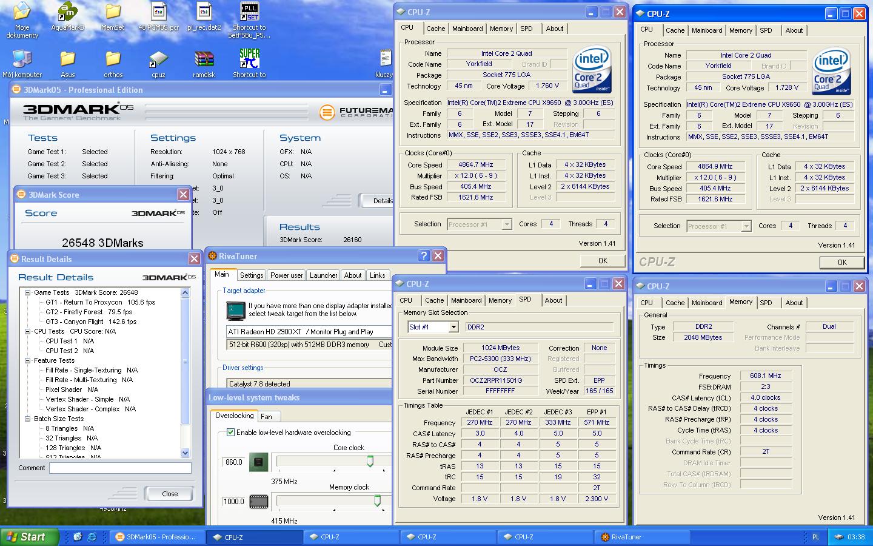Click the Comment input field
The image size is (873, 546).
(x=120, y=468)
